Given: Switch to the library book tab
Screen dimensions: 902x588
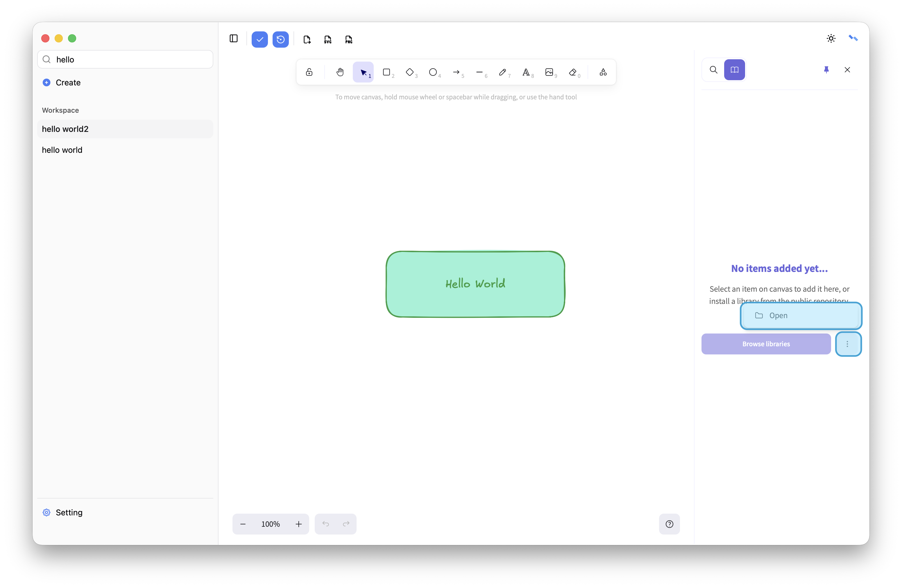Looking at the screenshot, I should (734, 70).
